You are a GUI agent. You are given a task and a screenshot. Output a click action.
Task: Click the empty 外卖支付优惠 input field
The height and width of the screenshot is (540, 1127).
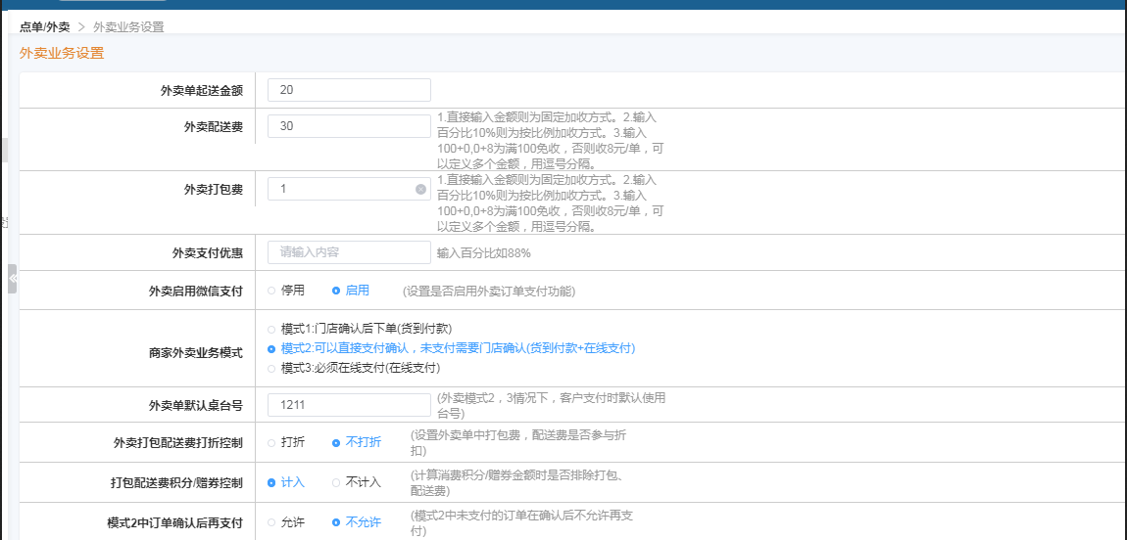tap(348, 252)
